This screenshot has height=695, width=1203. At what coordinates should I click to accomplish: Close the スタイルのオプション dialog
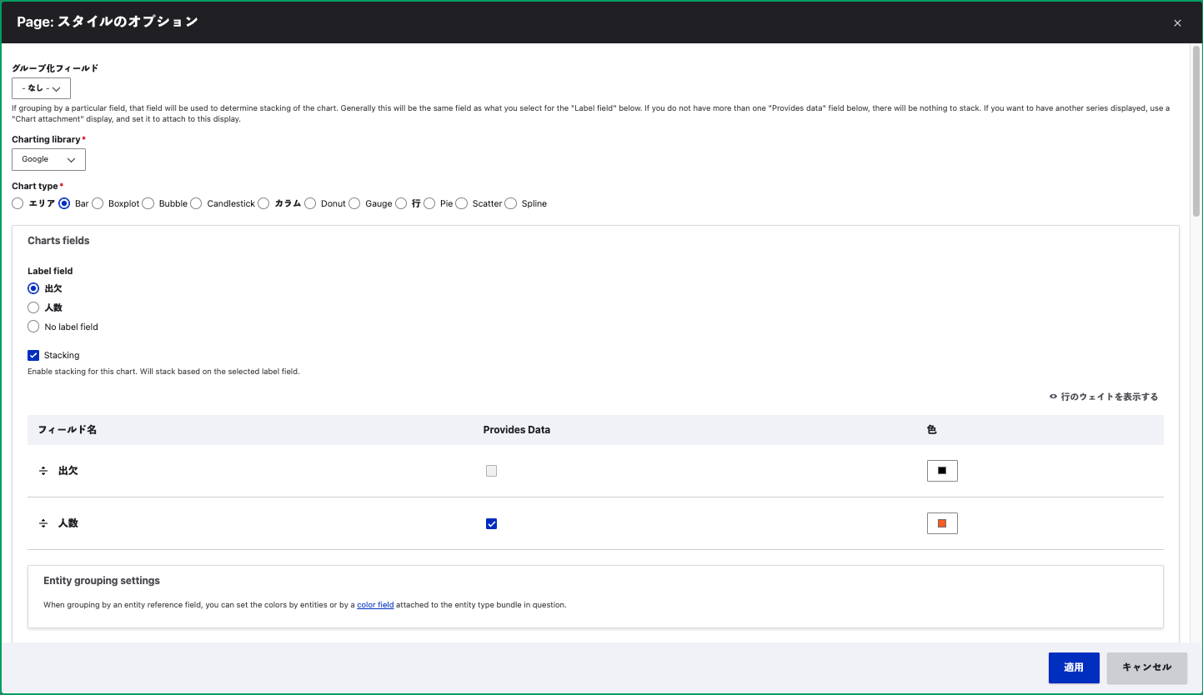click(x=1177, y=23)
